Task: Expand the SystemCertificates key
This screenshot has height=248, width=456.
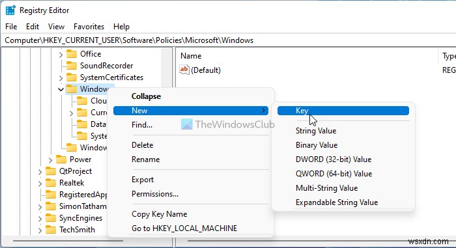Action: (61, 78)
